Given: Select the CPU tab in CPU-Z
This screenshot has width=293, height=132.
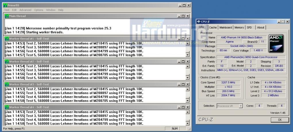Looking at the screenshot, I should (x=201, y=27).
